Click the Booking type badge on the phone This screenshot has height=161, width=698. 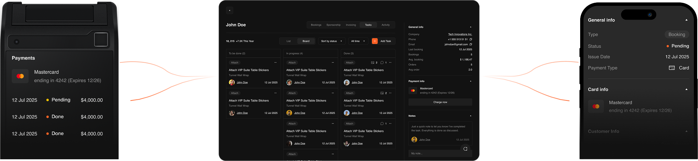[x=676, y=35]
